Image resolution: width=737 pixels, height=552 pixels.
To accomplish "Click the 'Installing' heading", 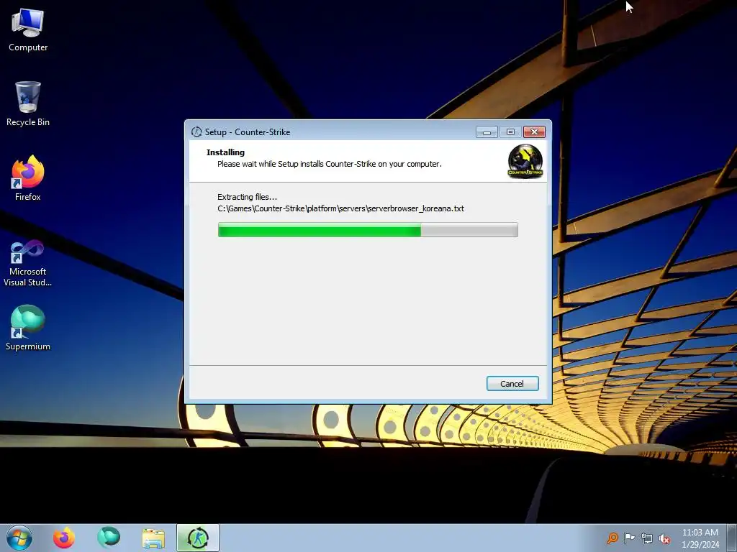I will [225, 152].
